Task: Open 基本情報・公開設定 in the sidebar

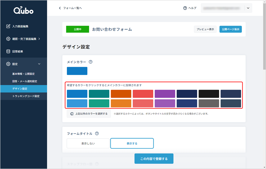Action: point(23,74)
